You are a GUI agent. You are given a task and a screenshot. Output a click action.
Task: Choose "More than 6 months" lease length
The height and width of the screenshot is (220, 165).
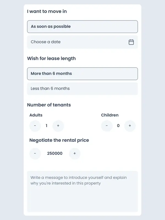point(82,74)
